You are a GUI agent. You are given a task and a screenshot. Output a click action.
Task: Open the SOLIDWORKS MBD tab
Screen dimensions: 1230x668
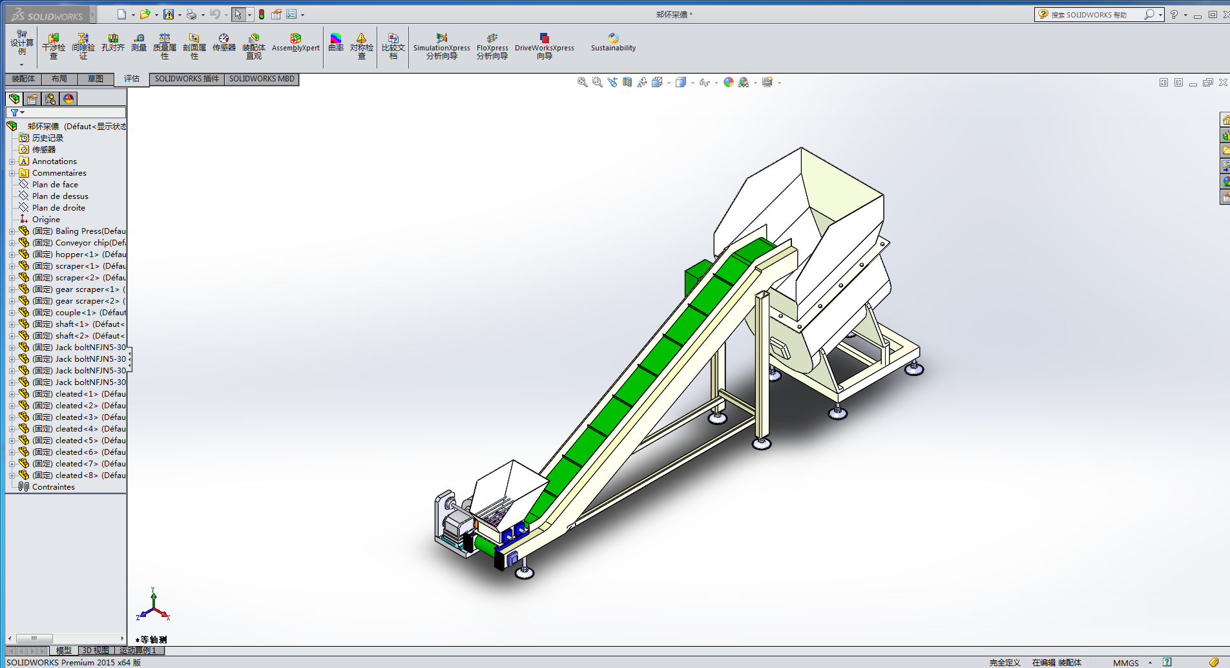[262, 79]
